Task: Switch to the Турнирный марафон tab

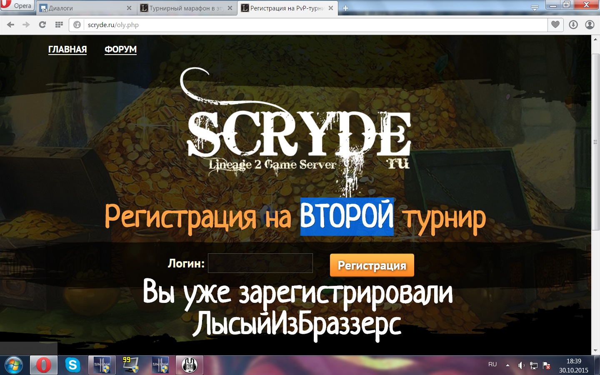Action: pyautogui.click(x=183, y=8)
